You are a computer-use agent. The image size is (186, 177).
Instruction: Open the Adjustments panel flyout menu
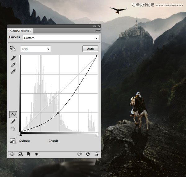tap(98, 31)
